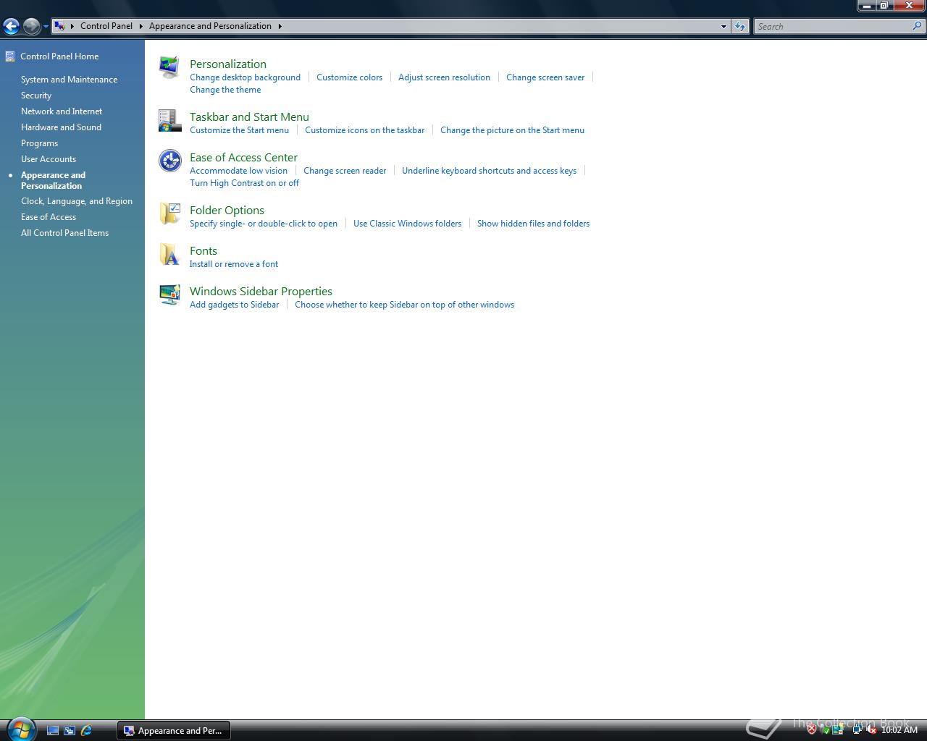Viewport: 927px width, 741px height.
Task: Click the green checkmark tray icon
Action: (x=826, y=729)
